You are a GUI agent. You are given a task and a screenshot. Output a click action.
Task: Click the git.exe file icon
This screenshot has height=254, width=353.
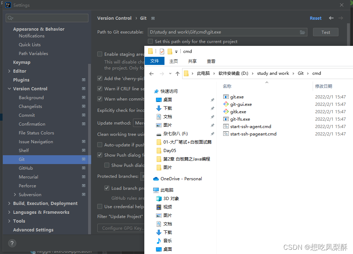(x=226, y=97)
